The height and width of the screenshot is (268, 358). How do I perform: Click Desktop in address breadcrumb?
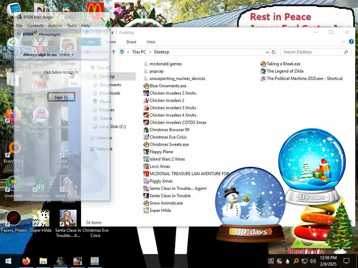(x=162, y=52)
